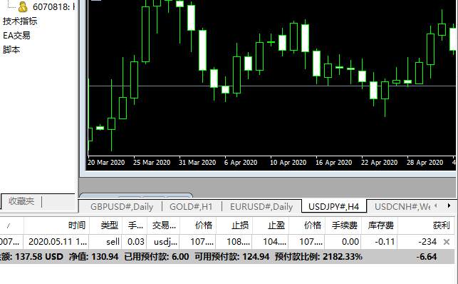Switch to USDCNH# chart tab

click(402, 206)
